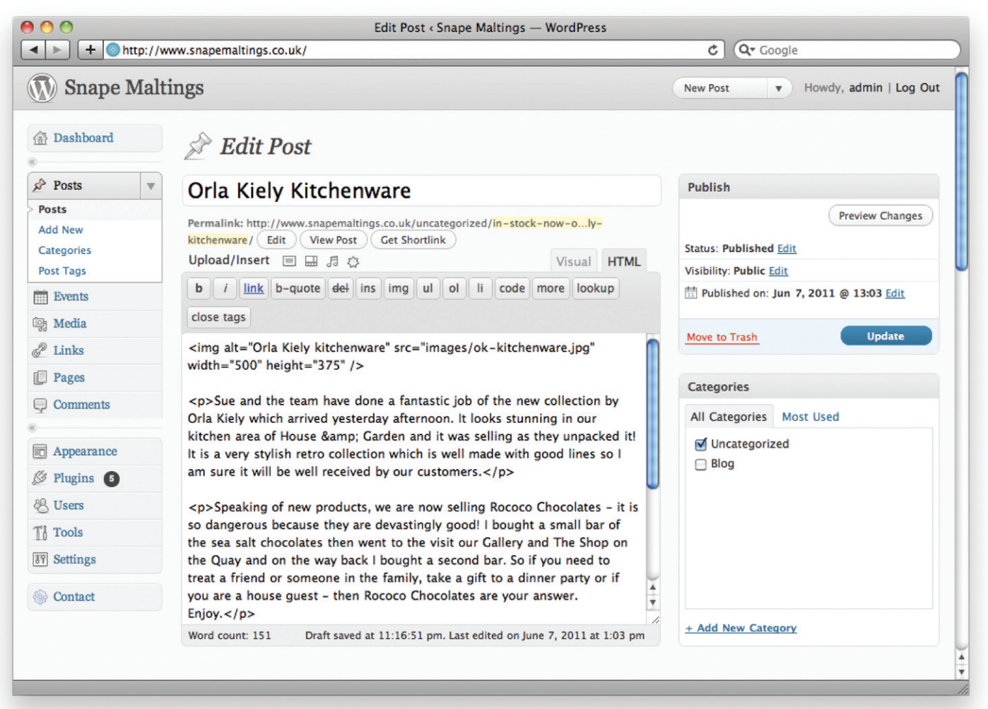Click the Get Shortlink button
988x709 pixels.
click(x=413, y=240)
